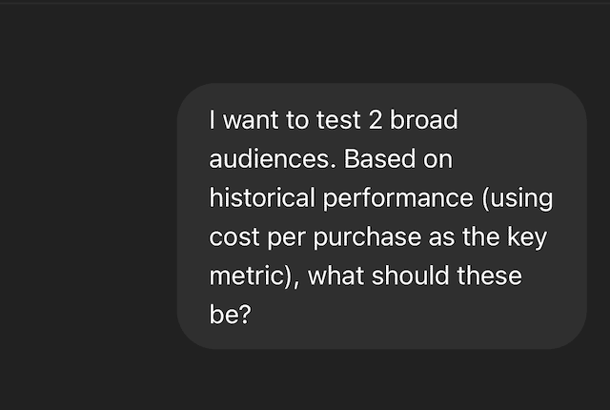The height and width of the screenshot is (410, 610).
Task: Click the word "want" in the message
Action: coord(251,120)
